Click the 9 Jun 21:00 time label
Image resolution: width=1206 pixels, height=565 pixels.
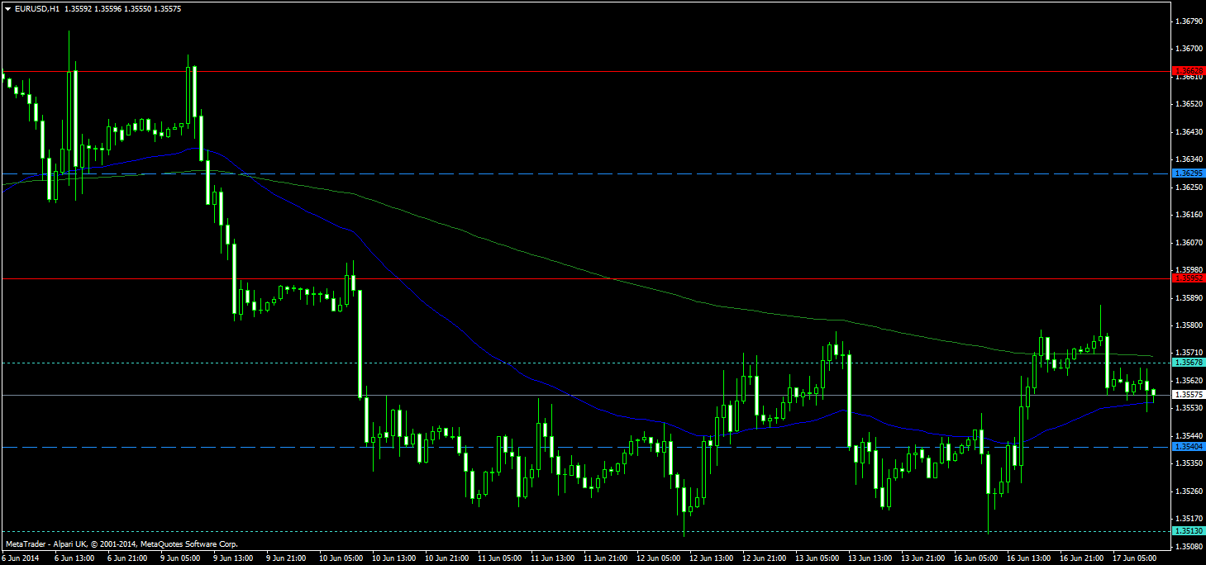tap(285, 558)
